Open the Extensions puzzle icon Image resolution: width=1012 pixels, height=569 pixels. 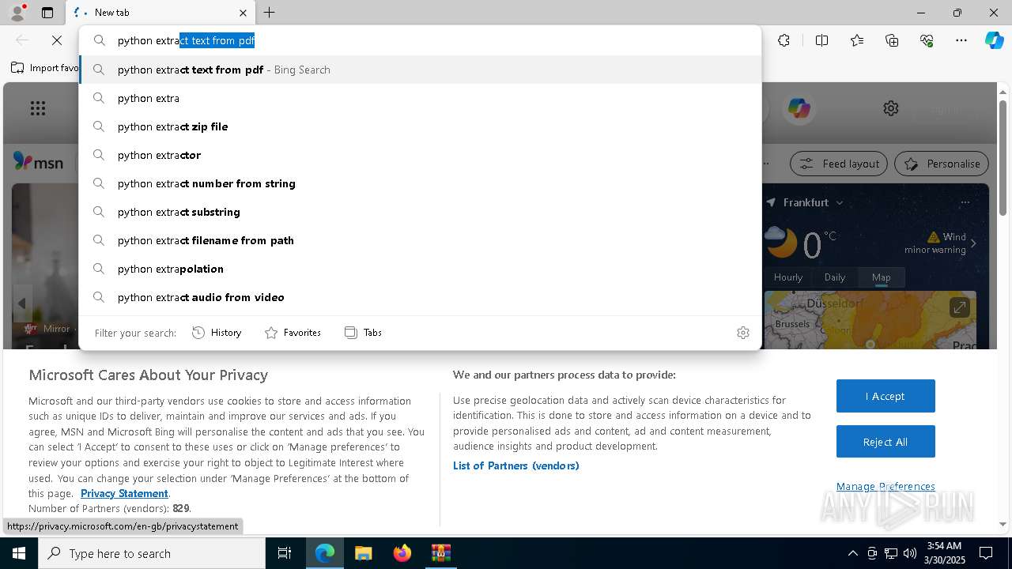pyautogui.click(x=784, y=40)
